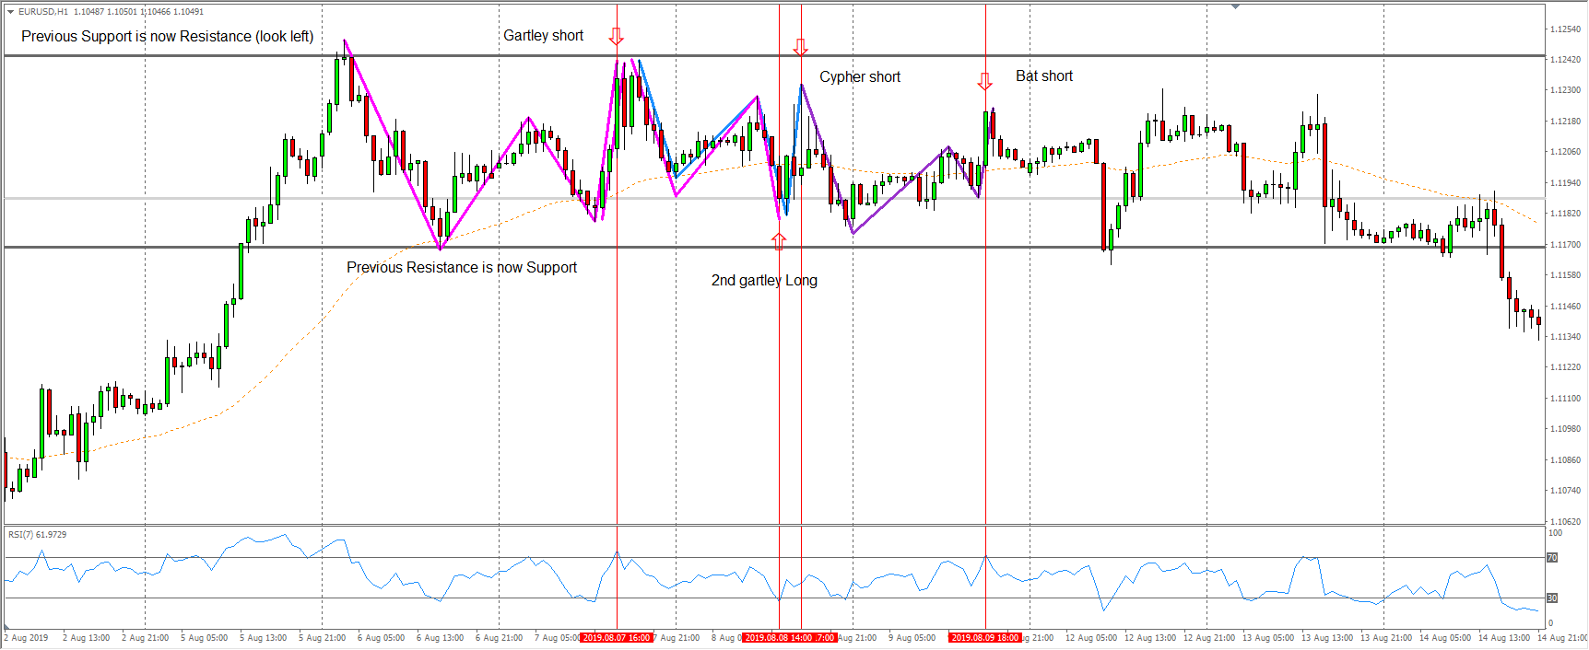This screenshot has width=1589, height=650.
Task: Click the '5 Aug 21:00' time axis label
Action: coord(323,638)
